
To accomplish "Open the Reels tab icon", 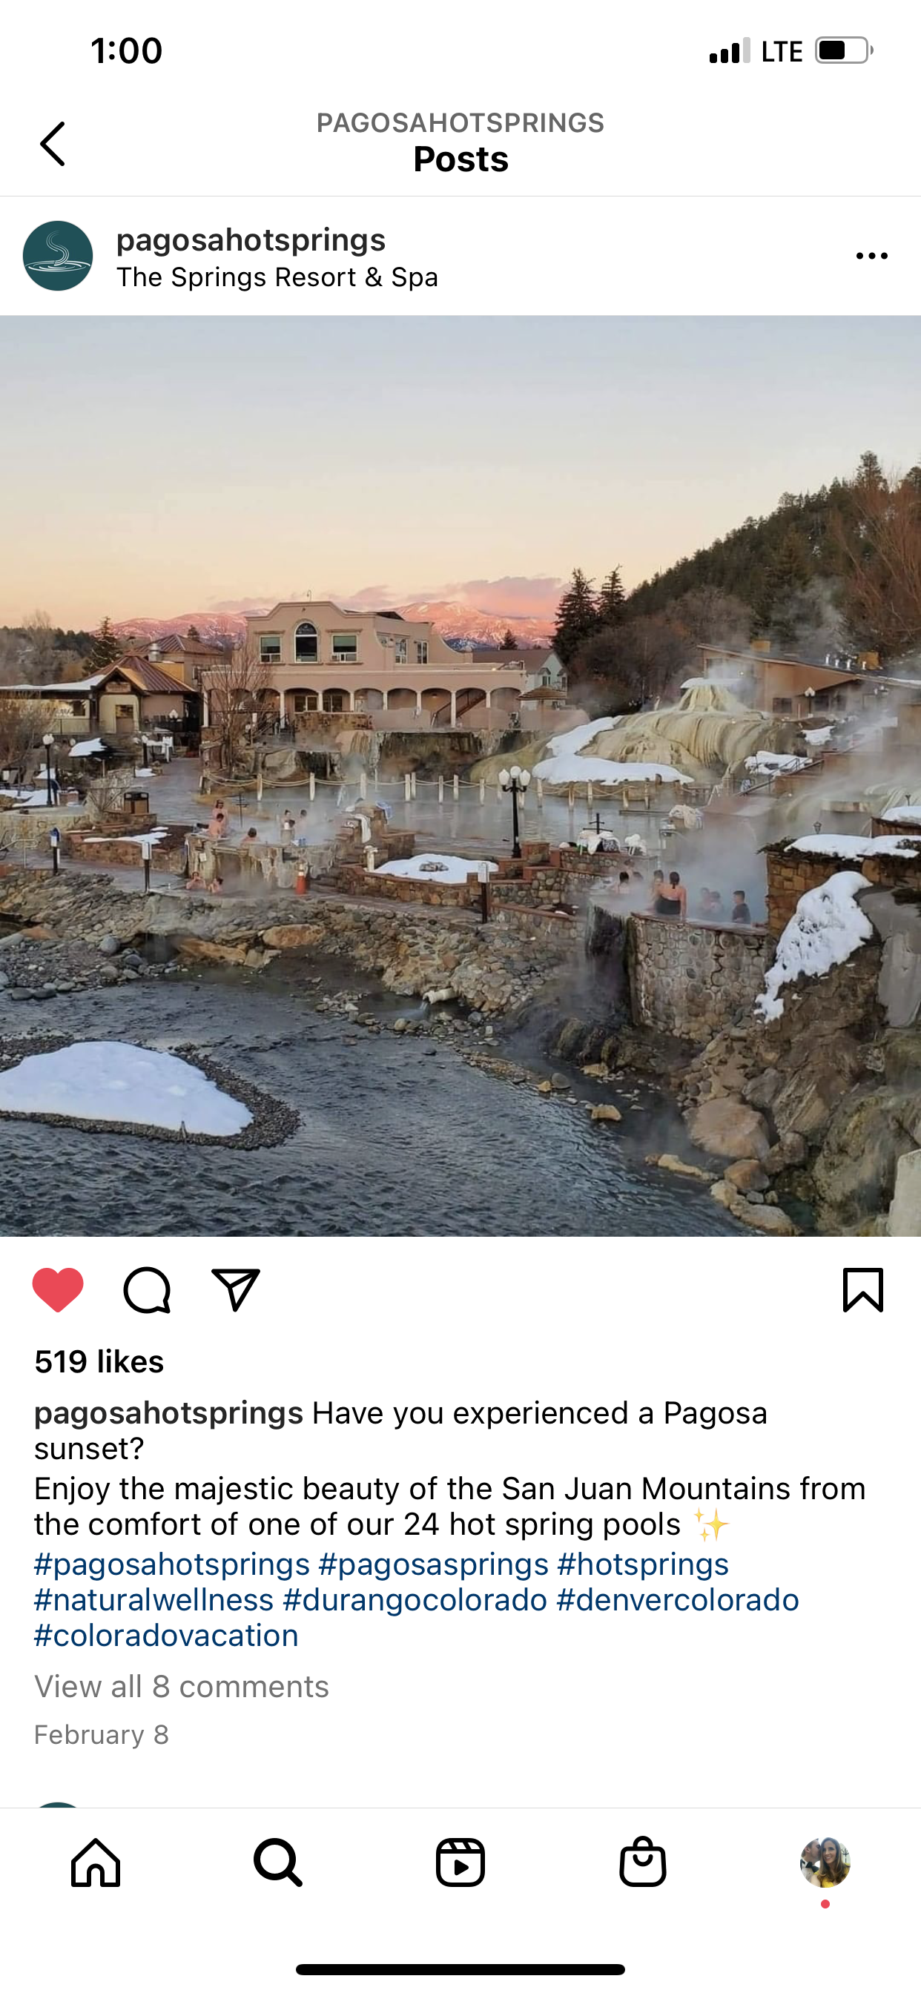I will 460,1863.
